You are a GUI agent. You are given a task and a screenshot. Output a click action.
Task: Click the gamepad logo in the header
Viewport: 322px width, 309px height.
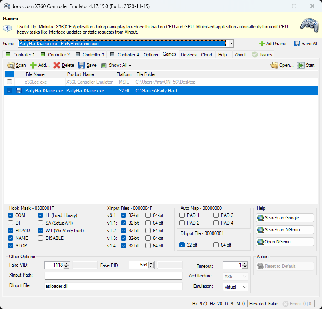click(310, 26)
